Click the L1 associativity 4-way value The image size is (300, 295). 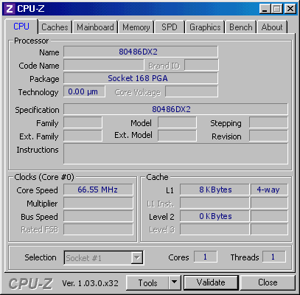click(269, 190)
